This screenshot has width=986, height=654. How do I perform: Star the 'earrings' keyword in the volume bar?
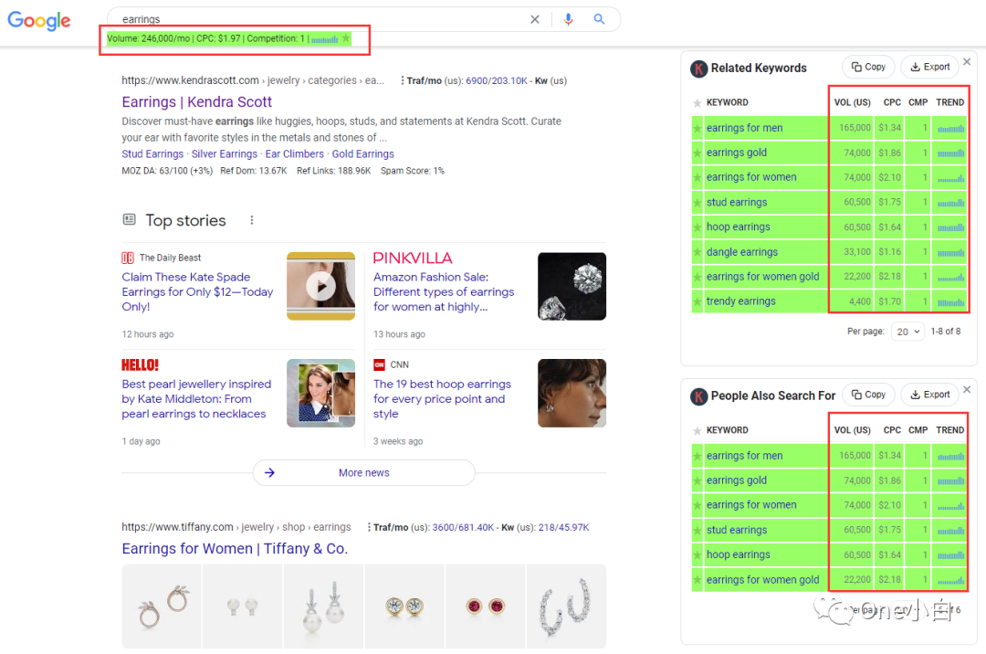346,38
